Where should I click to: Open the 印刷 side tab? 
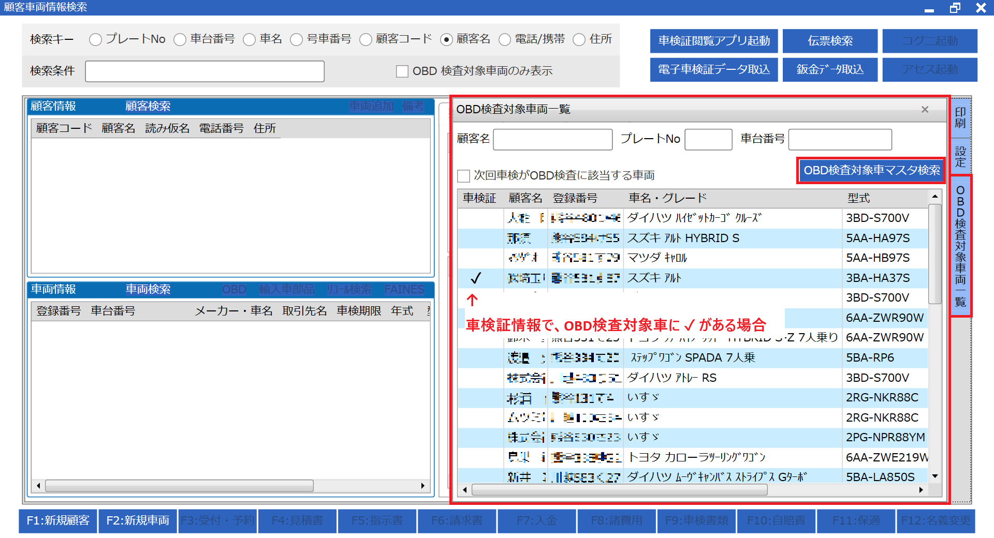pos(960,118)
